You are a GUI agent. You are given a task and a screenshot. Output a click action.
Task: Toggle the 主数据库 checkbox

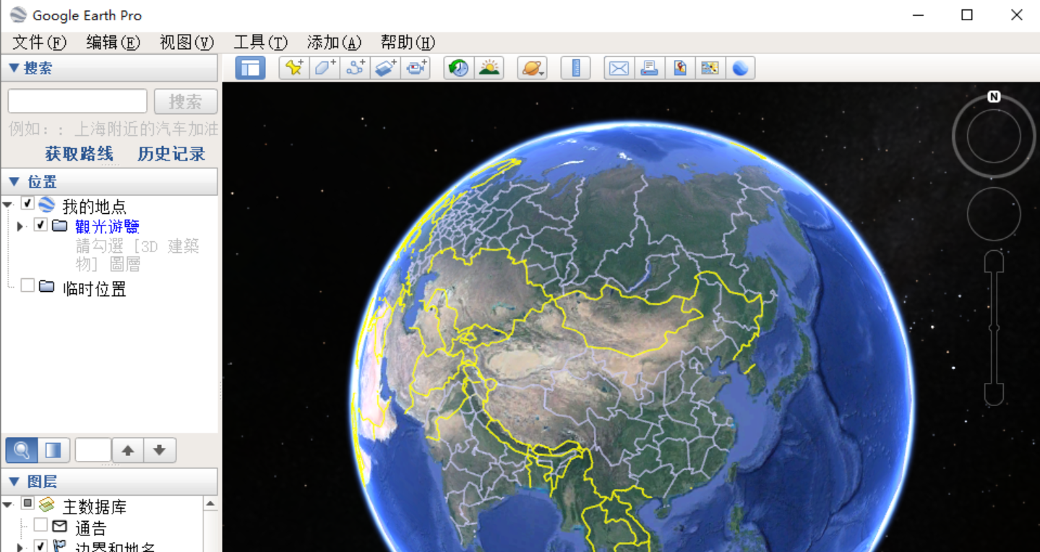pos(27,503)
